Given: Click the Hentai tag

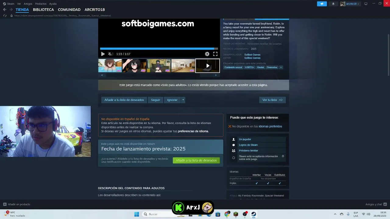Looking at the screenshot, I should pos(261,68).
